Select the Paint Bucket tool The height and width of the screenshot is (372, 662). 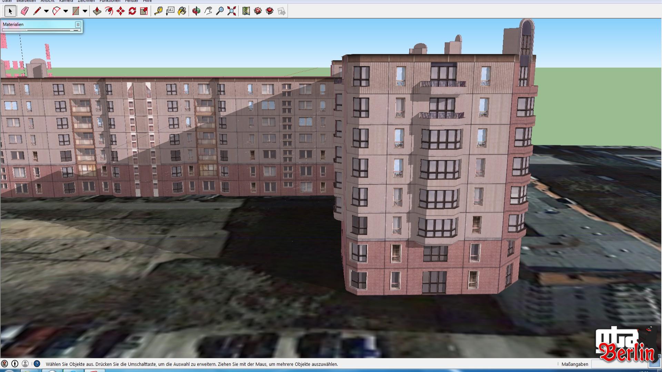tap(182, 11)
